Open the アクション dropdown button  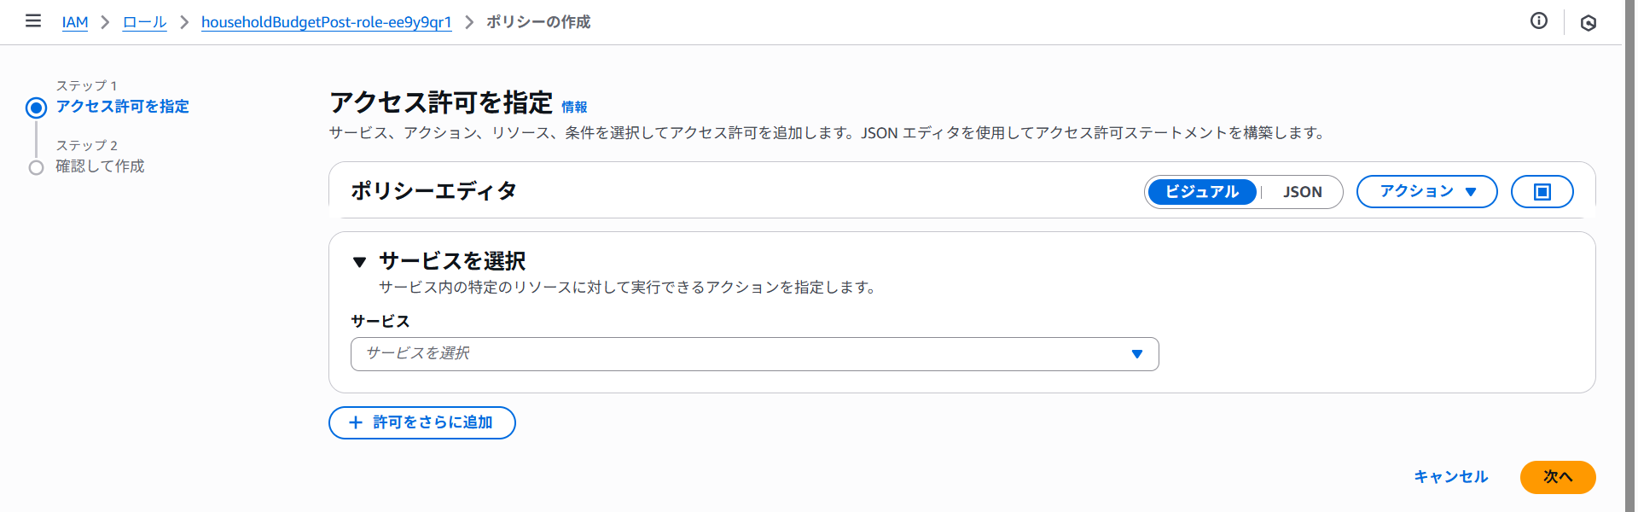[1426, 192]
